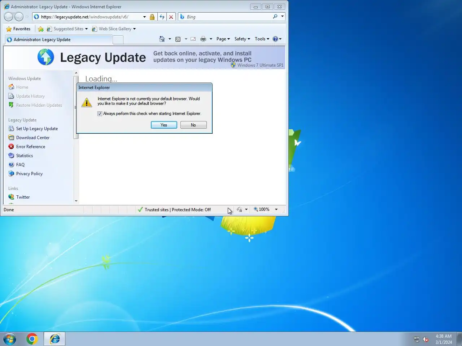This screenshot has width=462, height=346.
Task: Open Statistics link in sidebar
Action: click(x=25, y=156)
